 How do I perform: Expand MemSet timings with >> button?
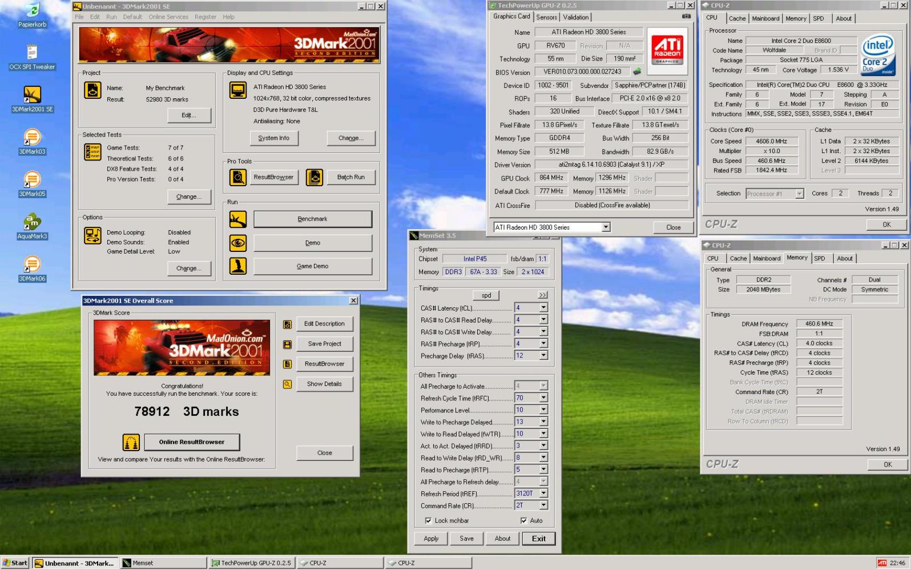point(542,295)
